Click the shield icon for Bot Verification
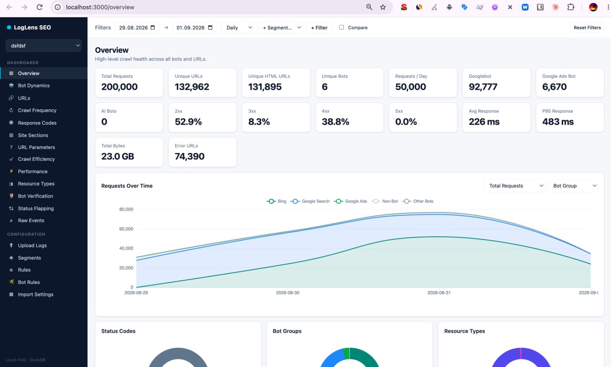The height and width of the screenshot is (367, 611). tap(11, 196)
